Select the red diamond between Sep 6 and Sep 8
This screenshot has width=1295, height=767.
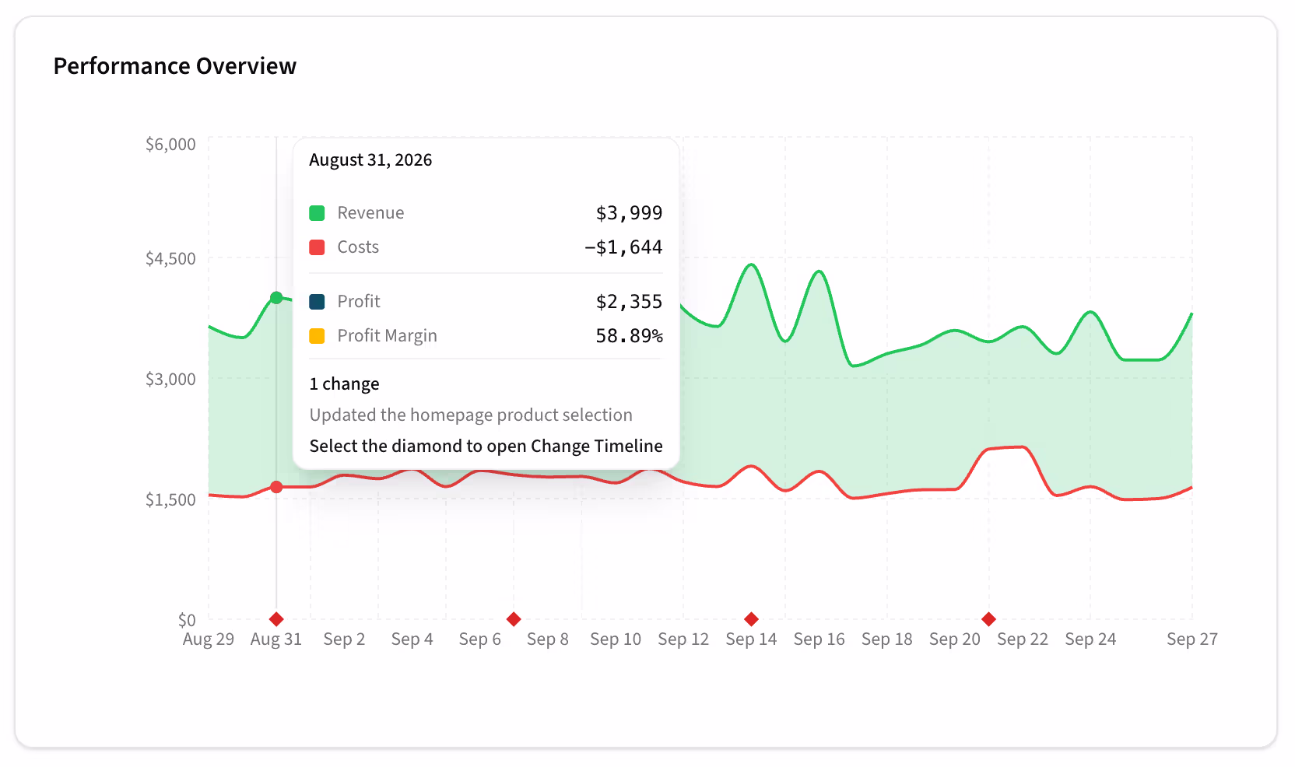click(x=514, y=619)
